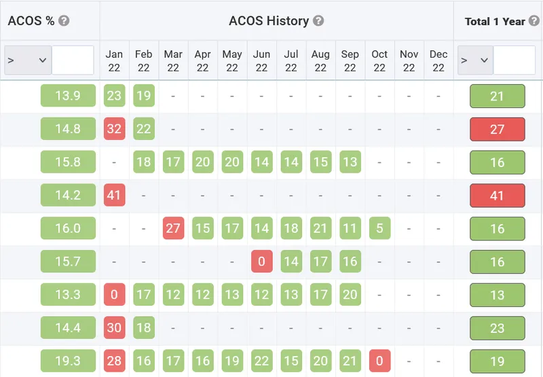
Task: Select the Dec 22 column header
Action: (438, 60)
